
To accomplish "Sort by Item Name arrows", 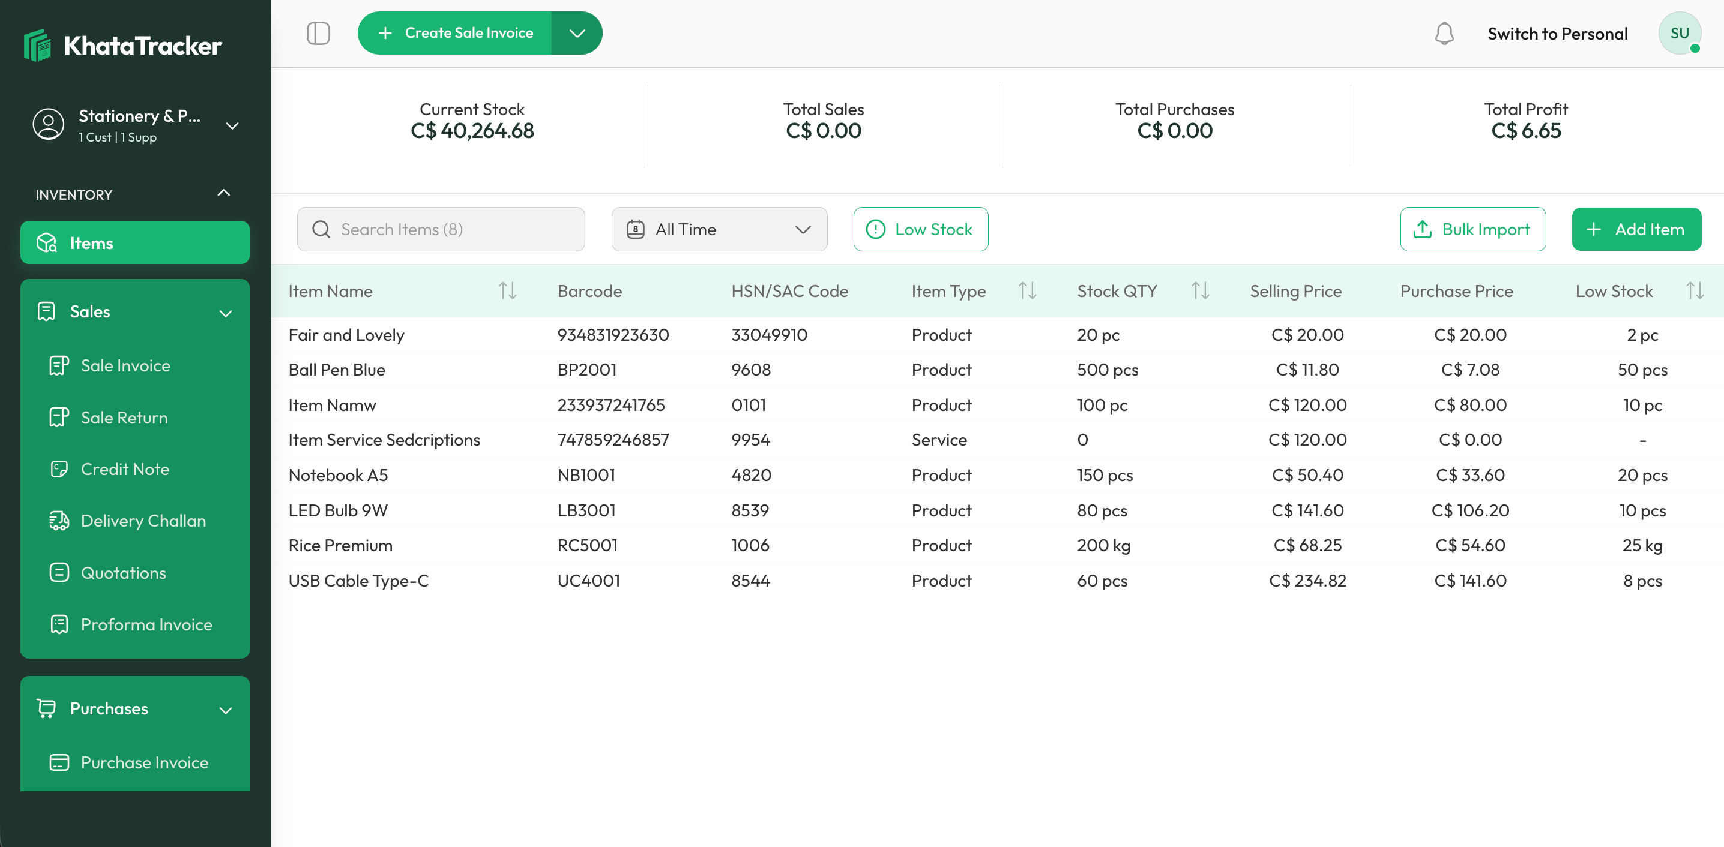I will 507,290.
